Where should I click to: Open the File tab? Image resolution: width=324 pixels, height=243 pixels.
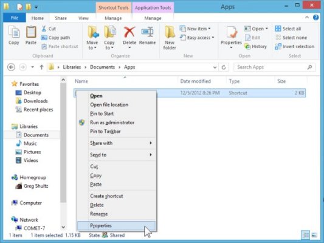coord(15,18)
